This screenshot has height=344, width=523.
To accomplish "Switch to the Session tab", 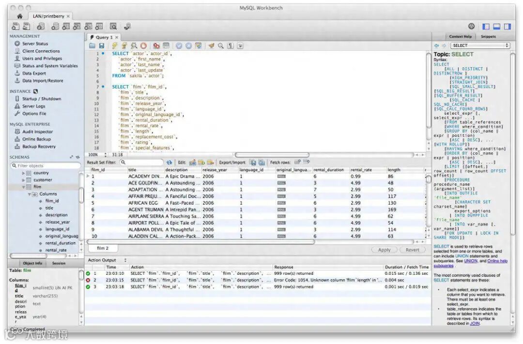I will pyautogui.click(x=59, y=263).
